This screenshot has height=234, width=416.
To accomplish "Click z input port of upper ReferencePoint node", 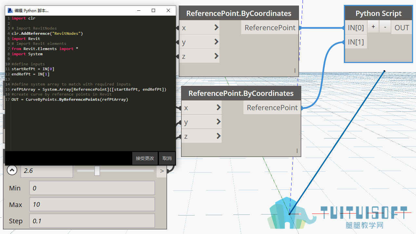I will pyautogui.click(x=199, y=56).
